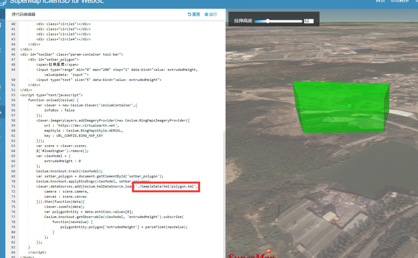Click line number 40 in gutter

(x=13, y=24)
